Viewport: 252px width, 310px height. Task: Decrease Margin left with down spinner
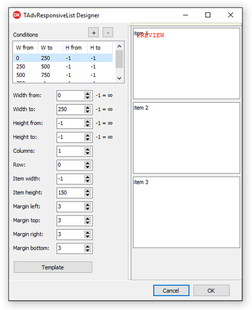pyautogui.click(x=87, y=209)
